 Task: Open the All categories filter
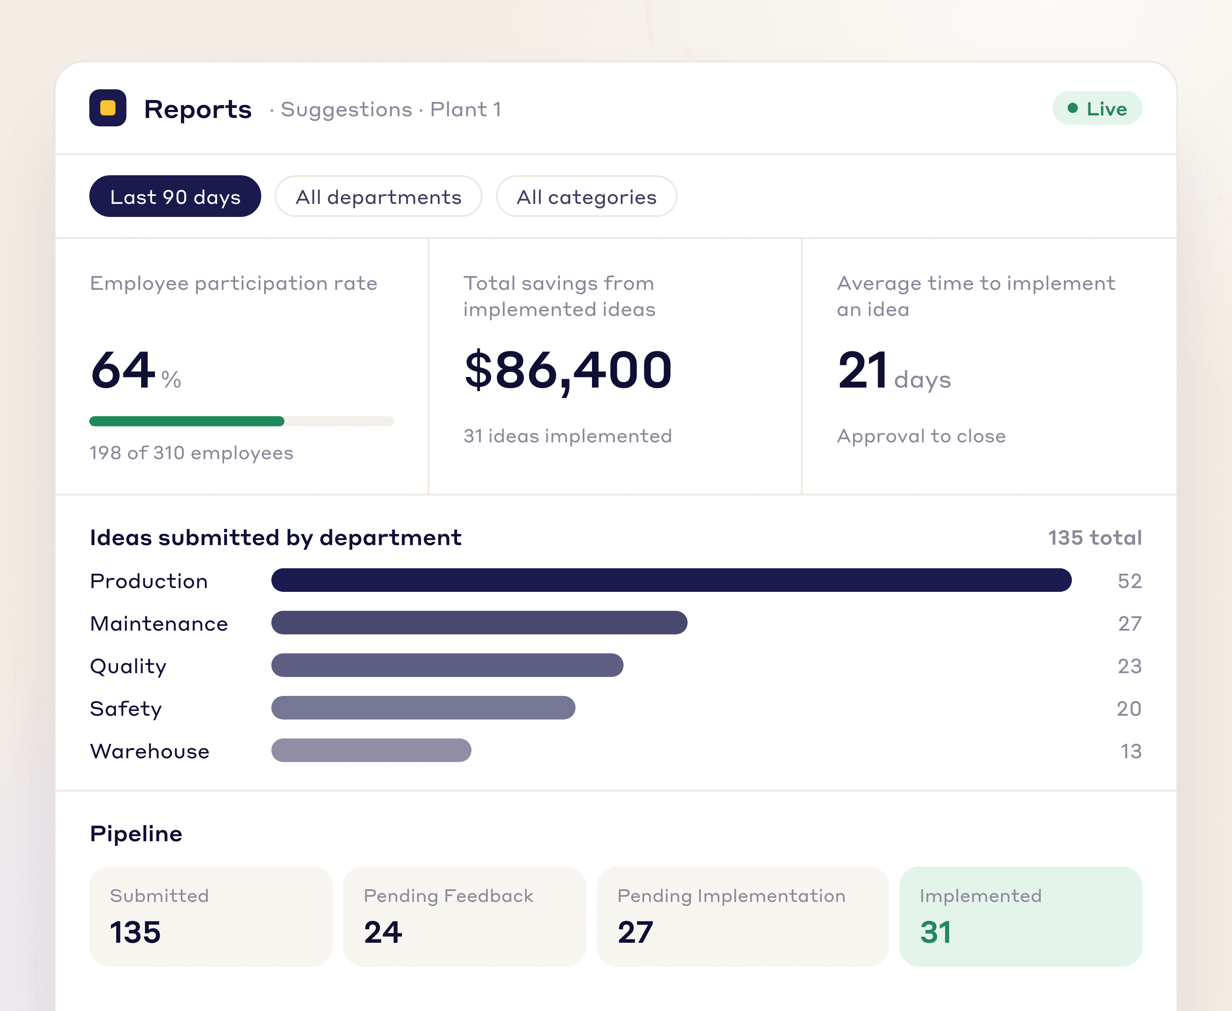[x=587, y=196]
